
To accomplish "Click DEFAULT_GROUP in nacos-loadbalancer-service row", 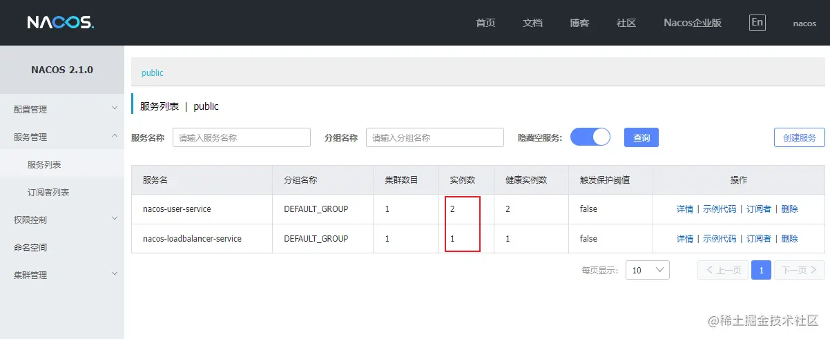I will 316,238.
